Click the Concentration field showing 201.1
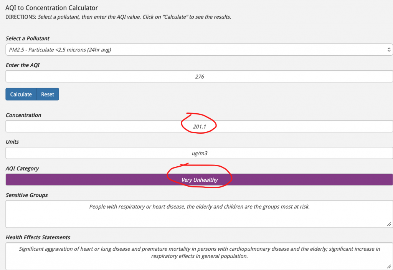Viewport: 393px width, 270px height. click(x=199, y=126)
